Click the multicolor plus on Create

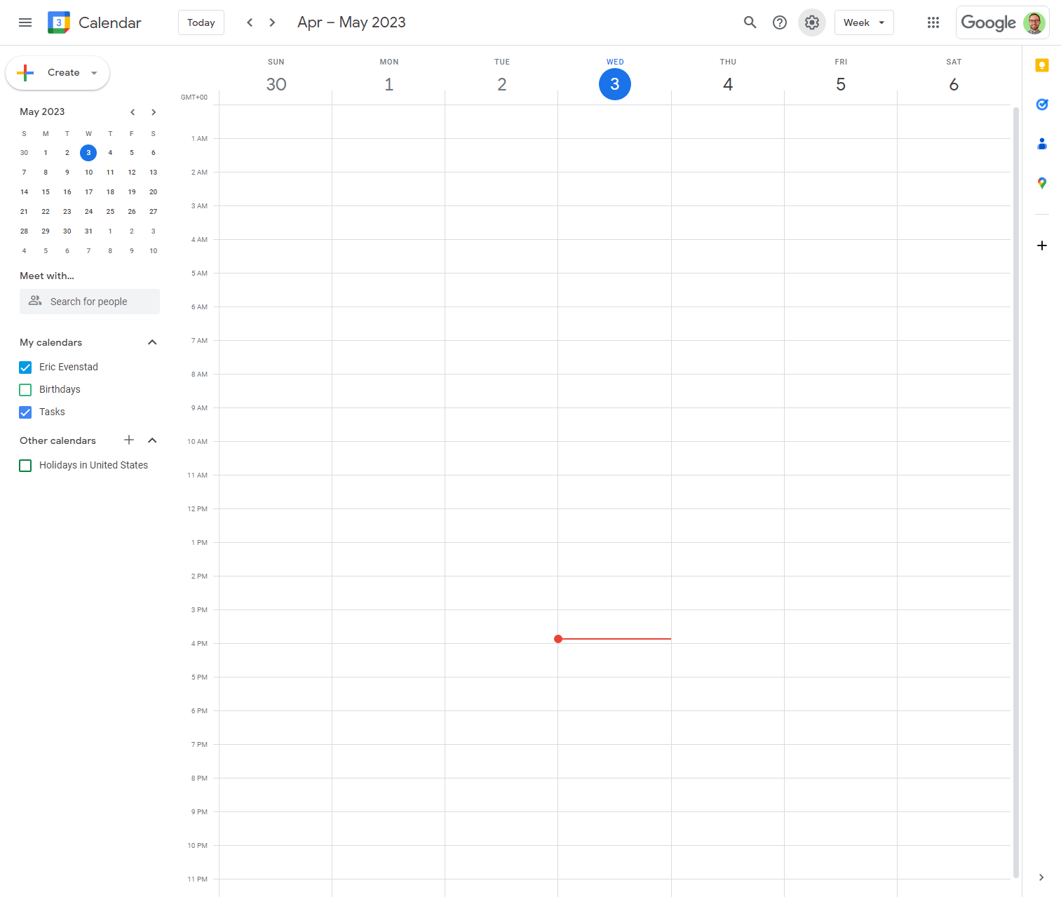25,73
